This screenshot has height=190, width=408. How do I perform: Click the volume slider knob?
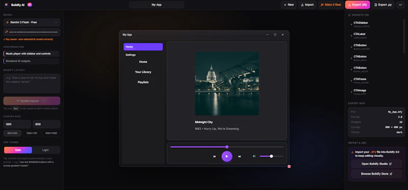pos(271,156)
